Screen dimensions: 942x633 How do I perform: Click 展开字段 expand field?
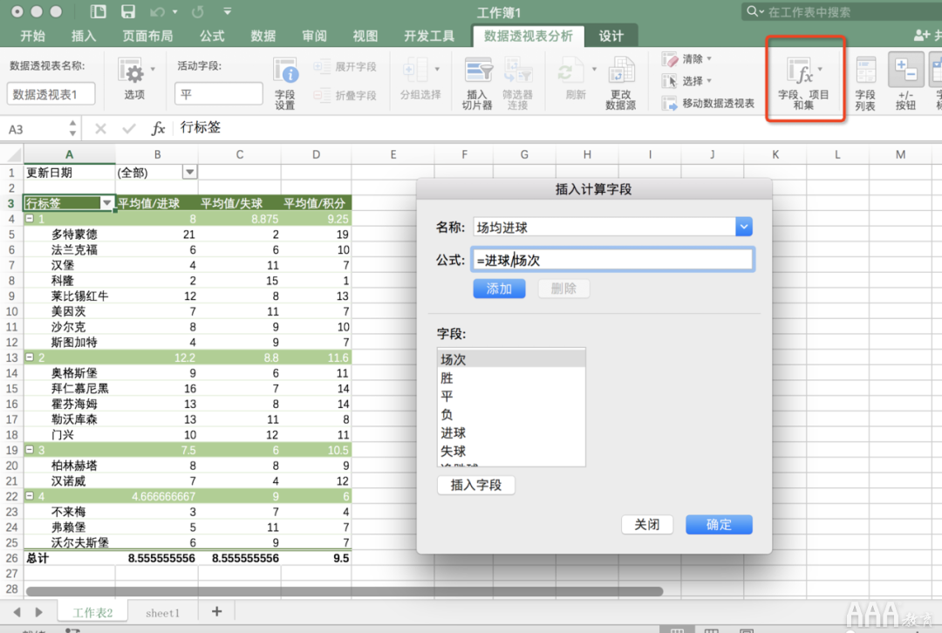(345, 66)
